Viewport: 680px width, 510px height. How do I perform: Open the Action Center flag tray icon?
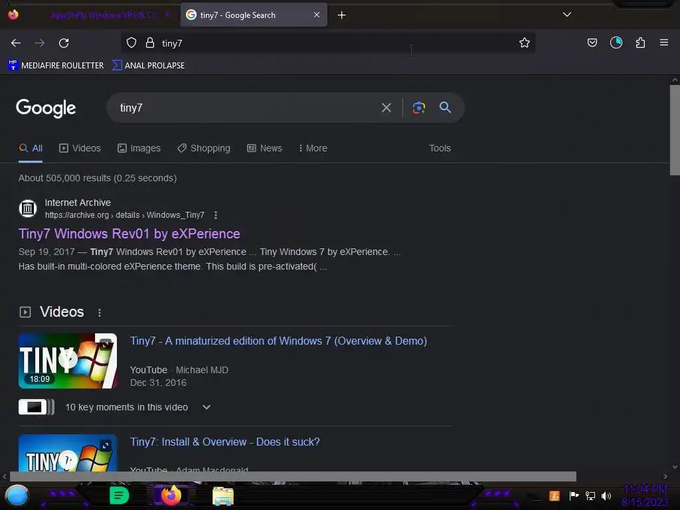point(574,495)
